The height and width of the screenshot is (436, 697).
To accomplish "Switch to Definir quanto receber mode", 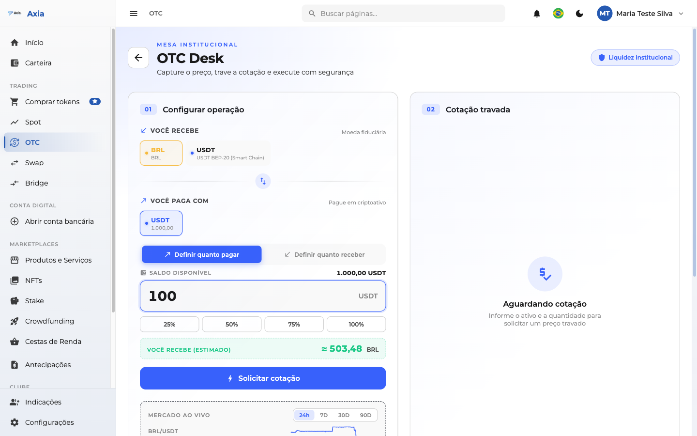I will click(x=324, y=254).
